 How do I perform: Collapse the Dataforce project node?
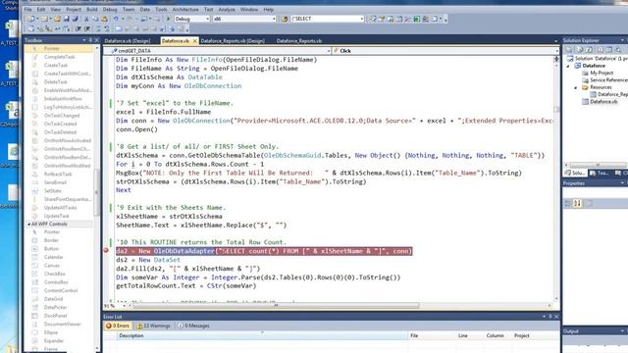pos(568,66)
